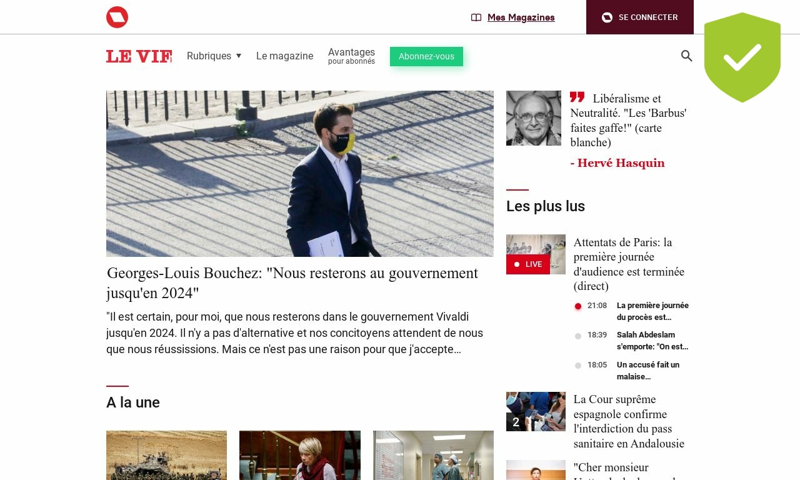The height and width of the screenshot is (480, 800).
Task: Open Georges-Louis Bouchez headline article
Action: click(292, 283)
